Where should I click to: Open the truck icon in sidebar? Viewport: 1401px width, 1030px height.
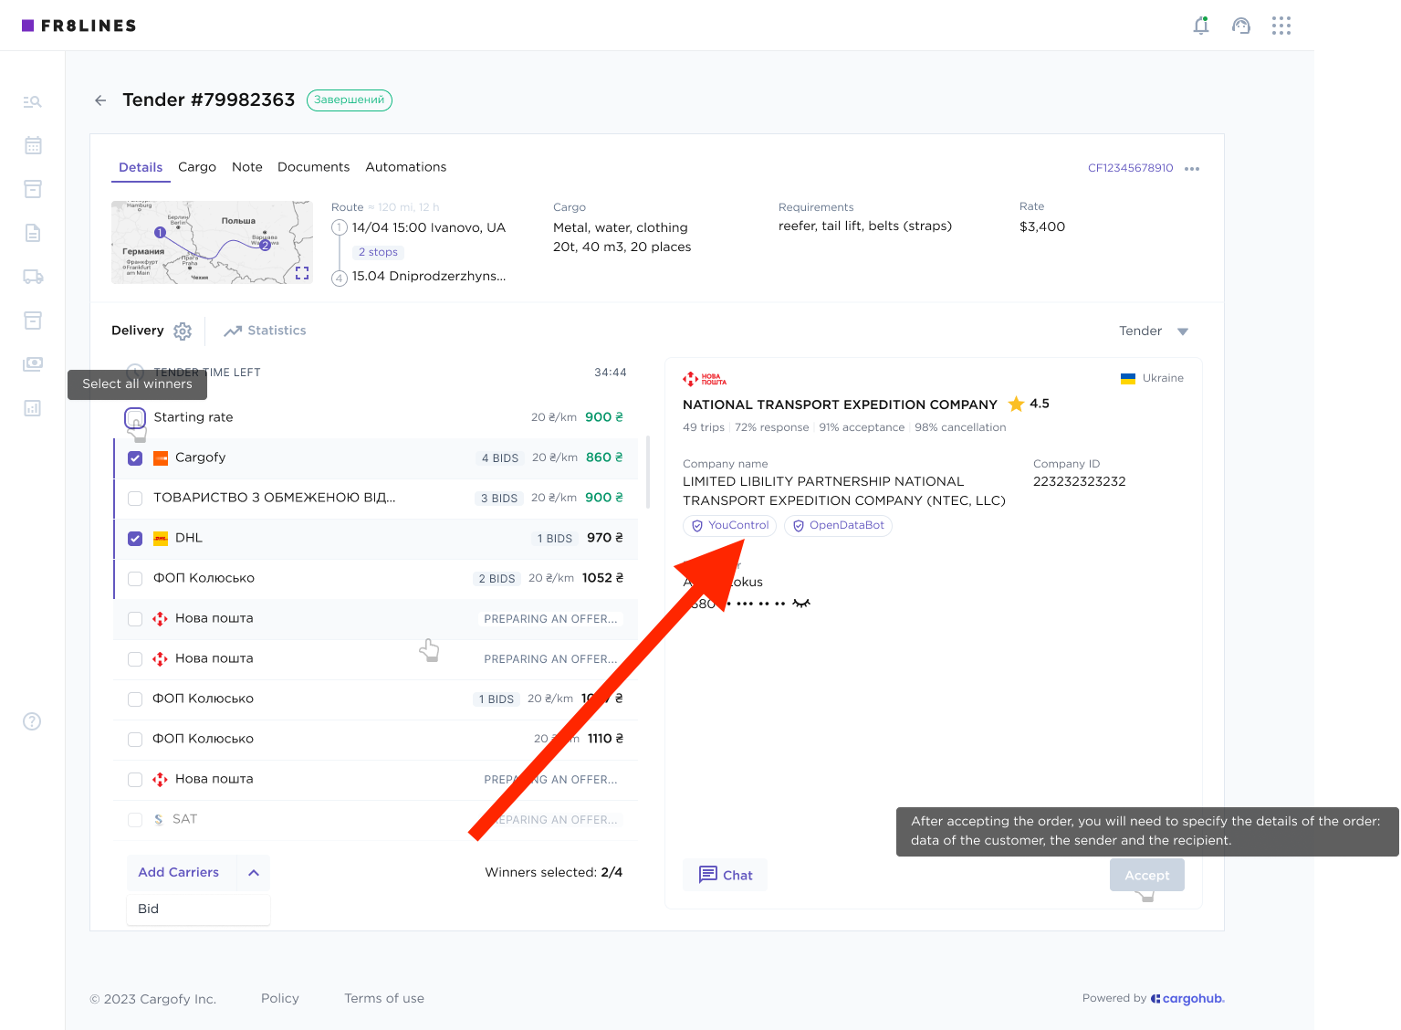(x=33, y=277)
